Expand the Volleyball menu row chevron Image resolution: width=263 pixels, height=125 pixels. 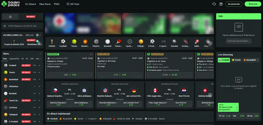[39, 115]
